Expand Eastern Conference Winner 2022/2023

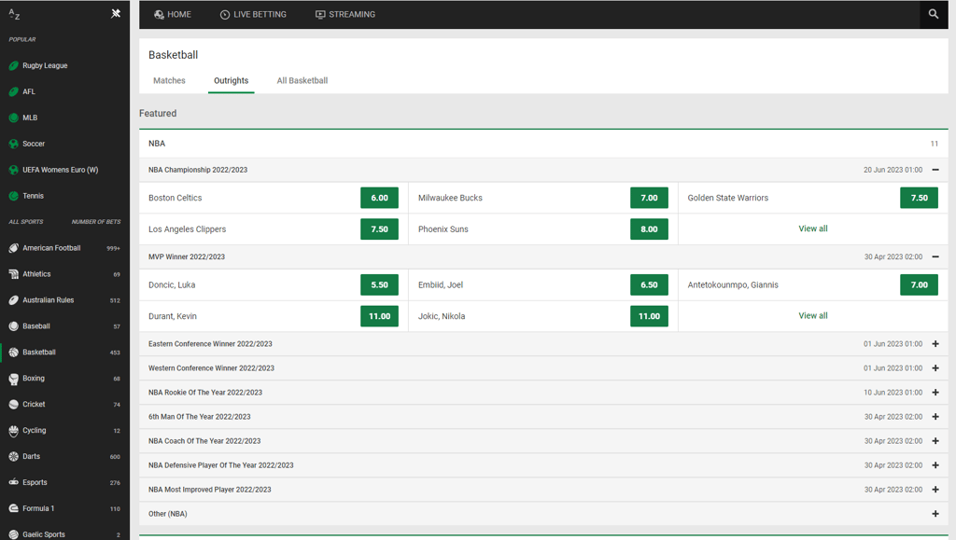click(x=935, y=344)
